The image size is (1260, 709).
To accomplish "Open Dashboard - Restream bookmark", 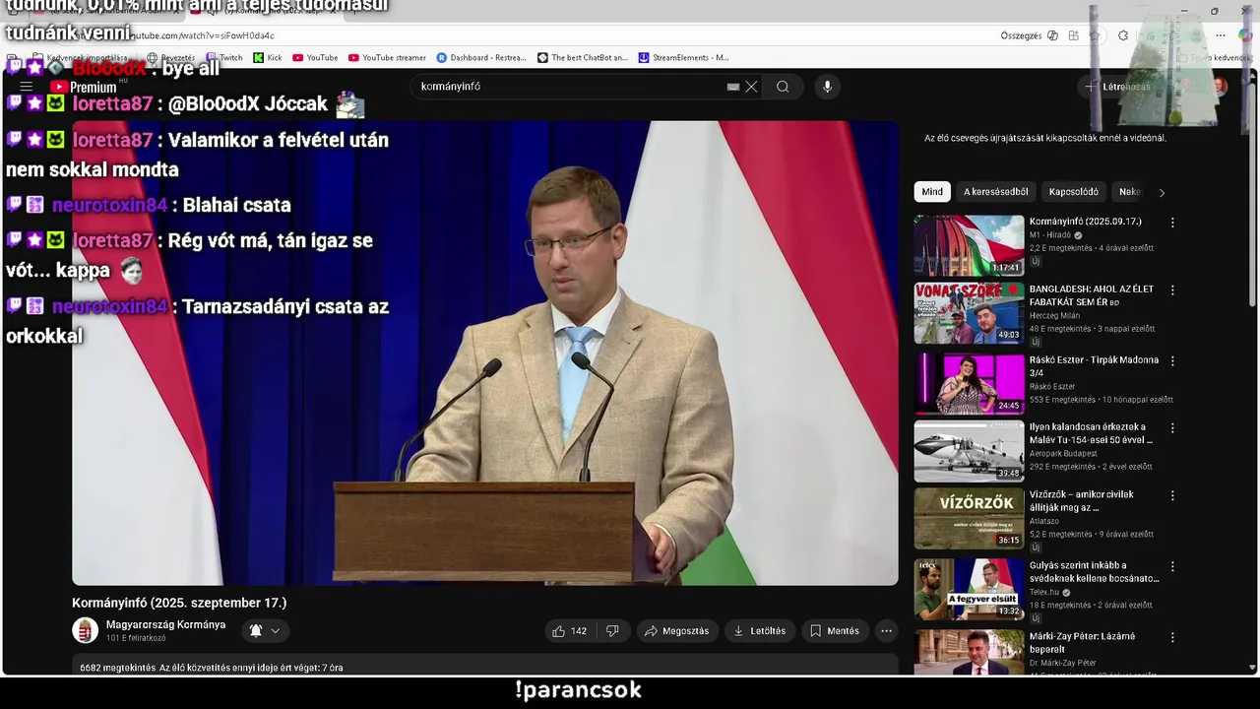I will tap(481, 58).
